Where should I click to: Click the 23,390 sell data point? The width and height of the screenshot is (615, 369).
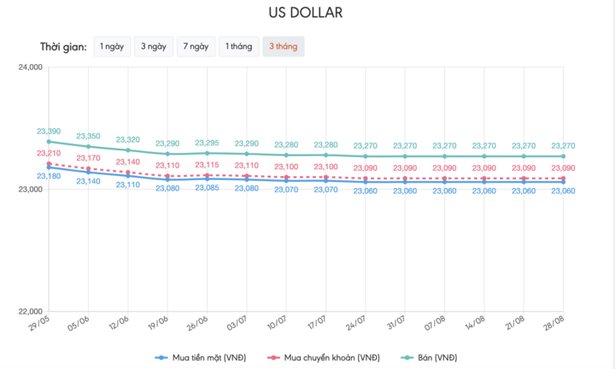coord(49,142)
